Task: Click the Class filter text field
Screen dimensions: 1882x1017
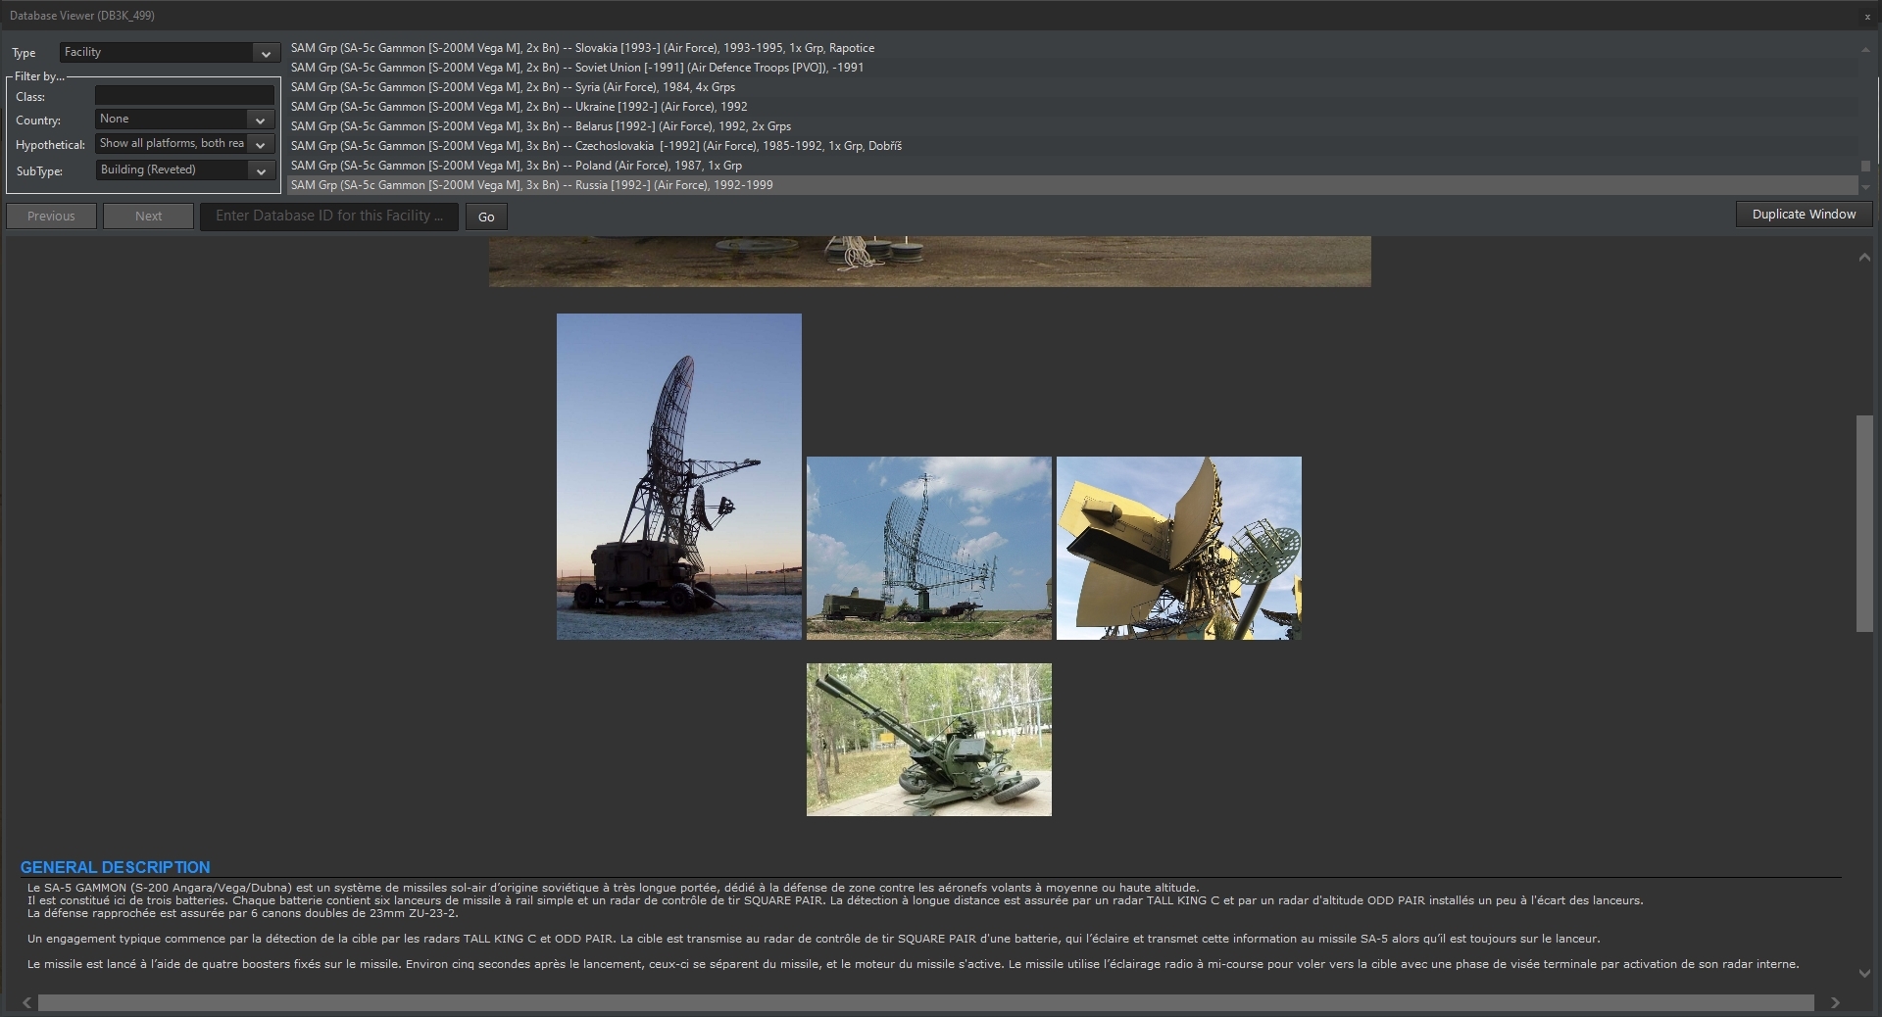Action: (184, 96)
